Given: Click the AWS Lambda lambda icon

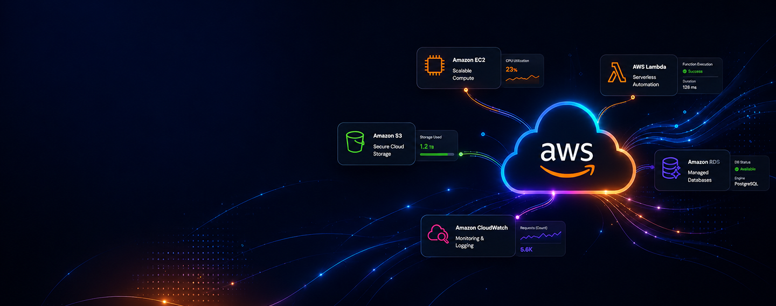Looking at the screenshot, I should tap(616, 73).
